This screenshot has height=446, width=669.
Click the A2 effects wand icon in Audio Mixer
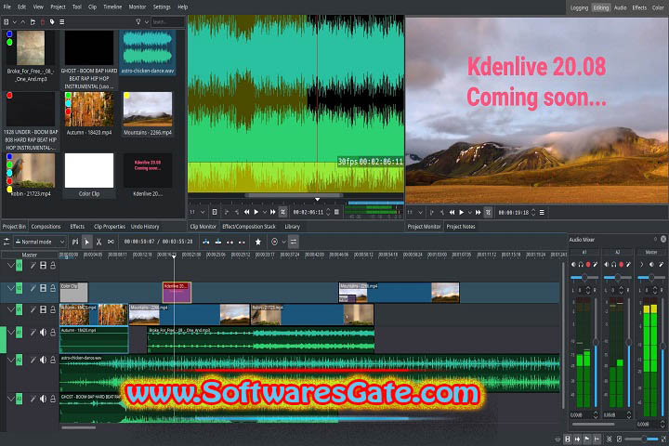tap(628, 265)
